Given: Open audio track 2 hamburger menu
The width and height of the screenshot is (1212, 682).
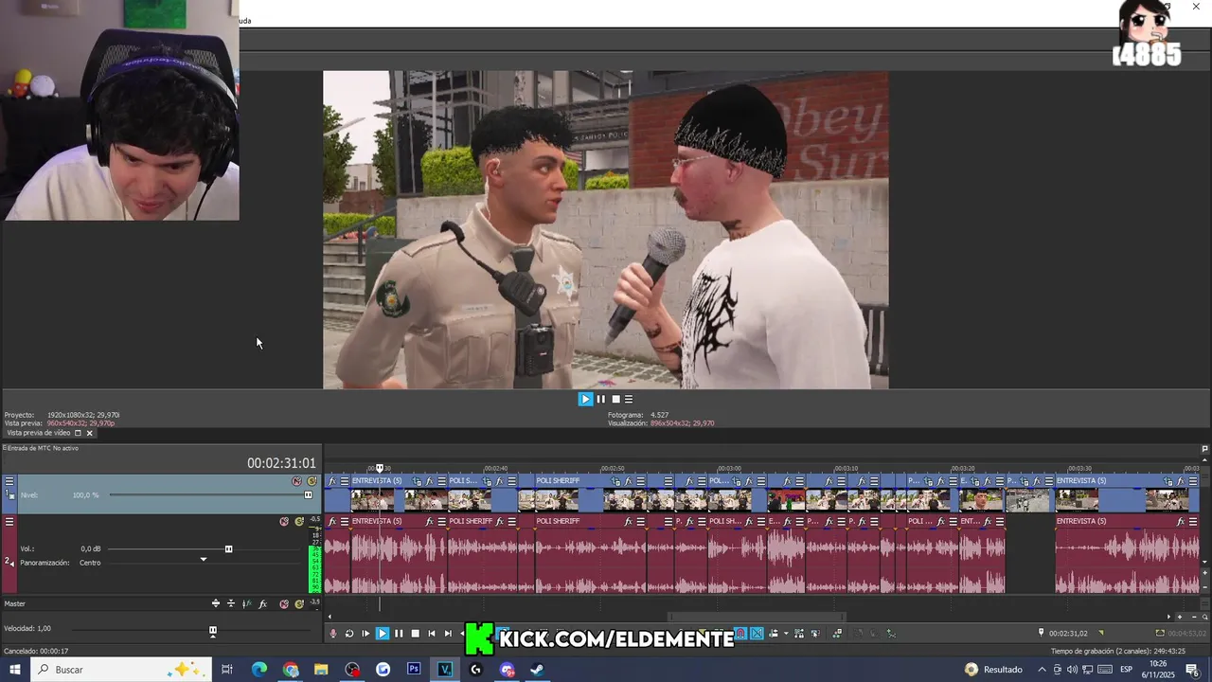Looking at the screenshot, I should point(9,521).
